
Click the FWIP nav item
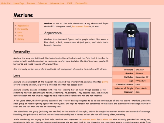coord(70,3)
